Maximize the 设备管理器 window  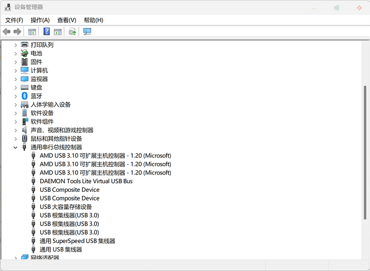pyautogui.click(x=336, y=8)
